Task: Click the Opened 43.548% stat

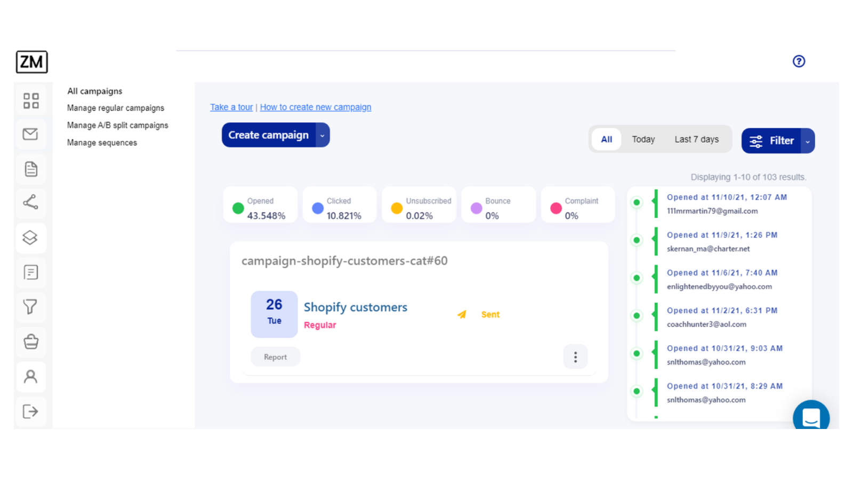Action: [x=260, y=205]
